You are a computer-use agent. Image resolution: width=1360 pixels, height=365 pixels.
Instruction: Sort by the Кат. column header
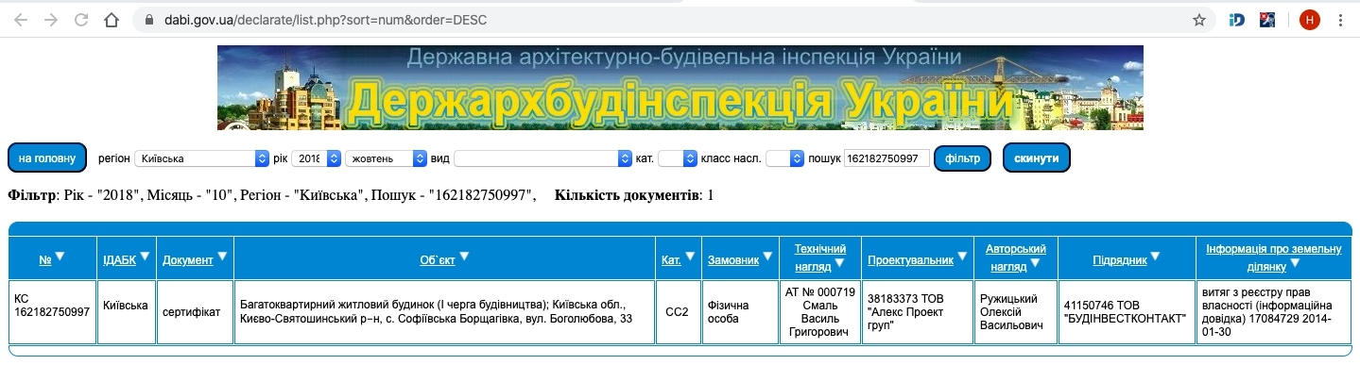(671, 259)
